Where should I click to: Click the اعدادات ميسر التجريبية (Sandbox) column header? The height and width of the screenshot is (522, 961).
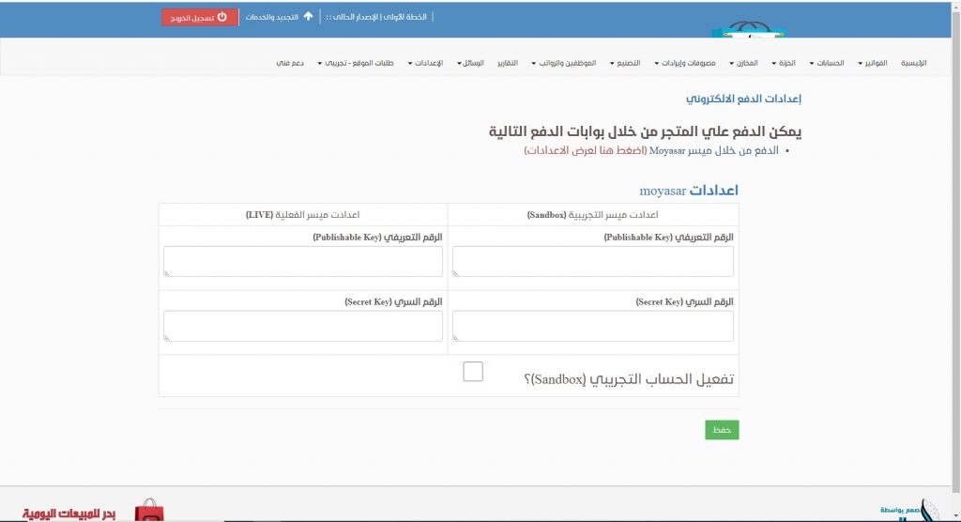(593, 215)
